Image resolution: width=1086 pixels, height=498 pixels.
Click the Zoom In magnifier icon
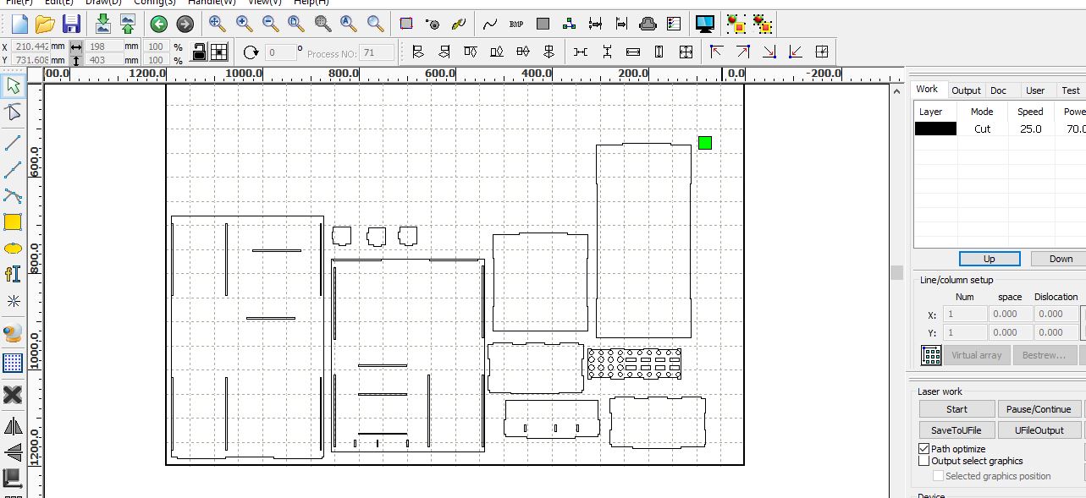click(244, 24)
